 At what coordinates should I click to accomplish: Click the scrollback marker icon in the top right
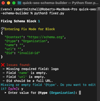click(x=99, y=9)
